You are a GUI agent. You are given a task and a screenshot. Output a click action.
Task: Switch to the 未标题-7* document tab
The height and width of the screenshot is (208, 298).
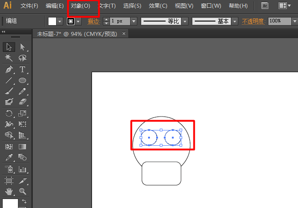click(x=77, y=34)
